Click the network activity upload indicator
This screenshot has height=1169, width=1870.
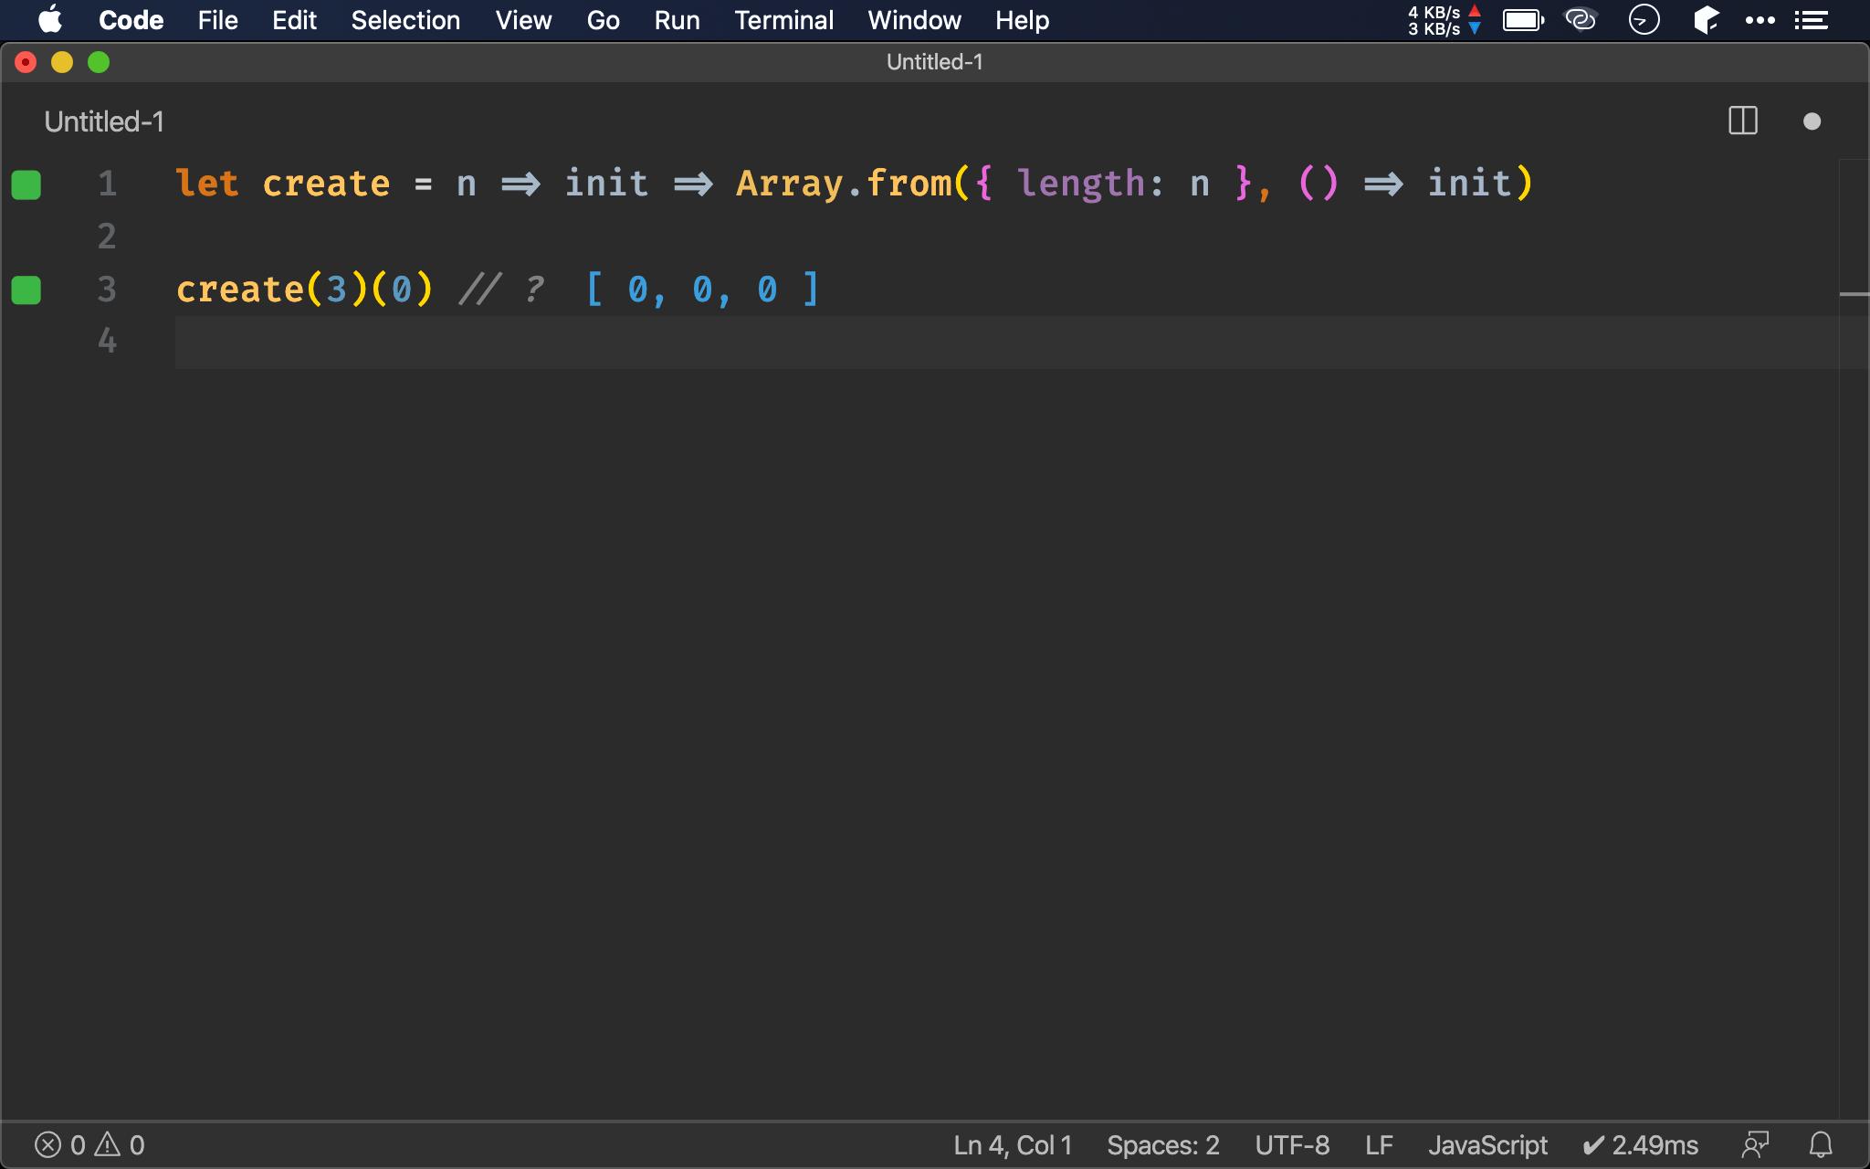1476,12
